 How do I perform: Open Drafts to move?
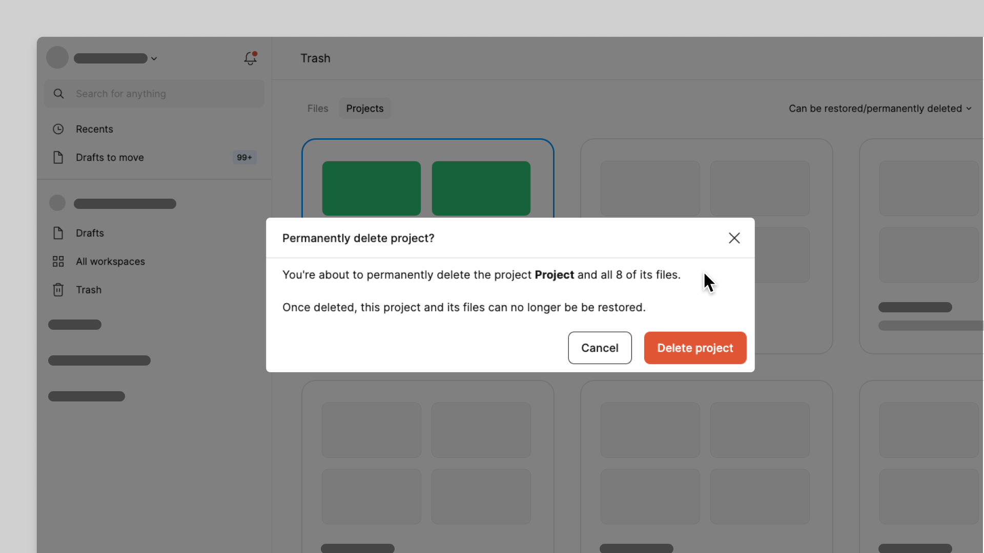(x=154, y=157)
